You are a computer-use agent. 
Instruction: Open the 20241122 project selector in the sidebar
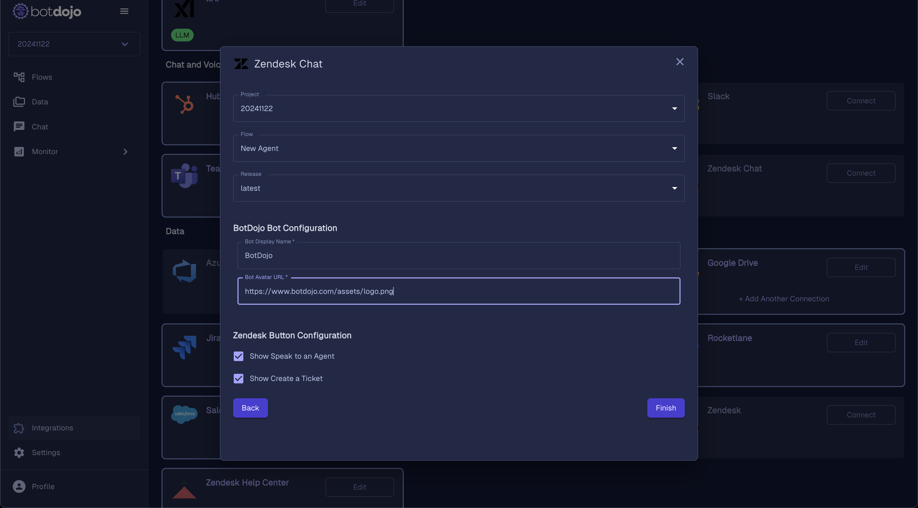click(x=74, y=44)
